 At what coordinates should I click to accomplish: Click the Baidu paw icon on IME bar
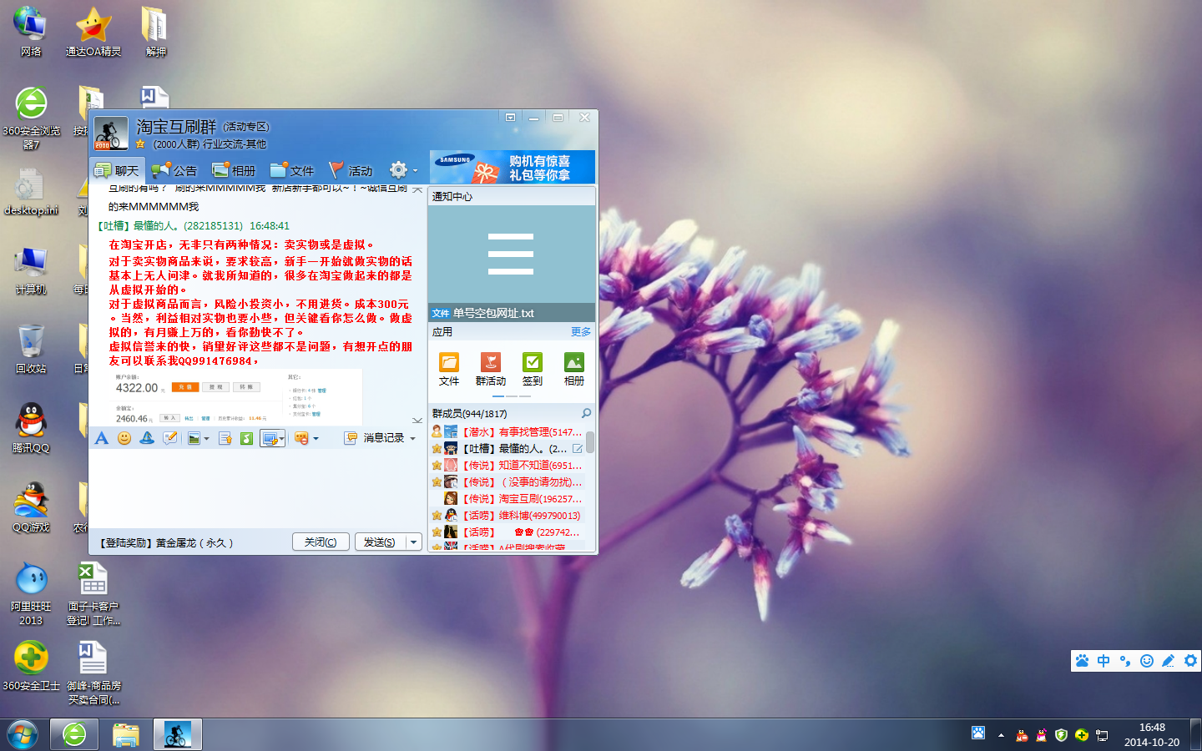point(1083,661)
